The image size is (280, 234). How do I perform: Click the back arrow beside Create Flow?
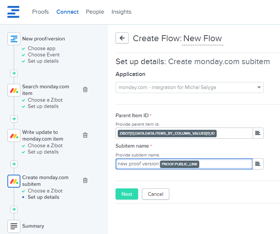122,38
